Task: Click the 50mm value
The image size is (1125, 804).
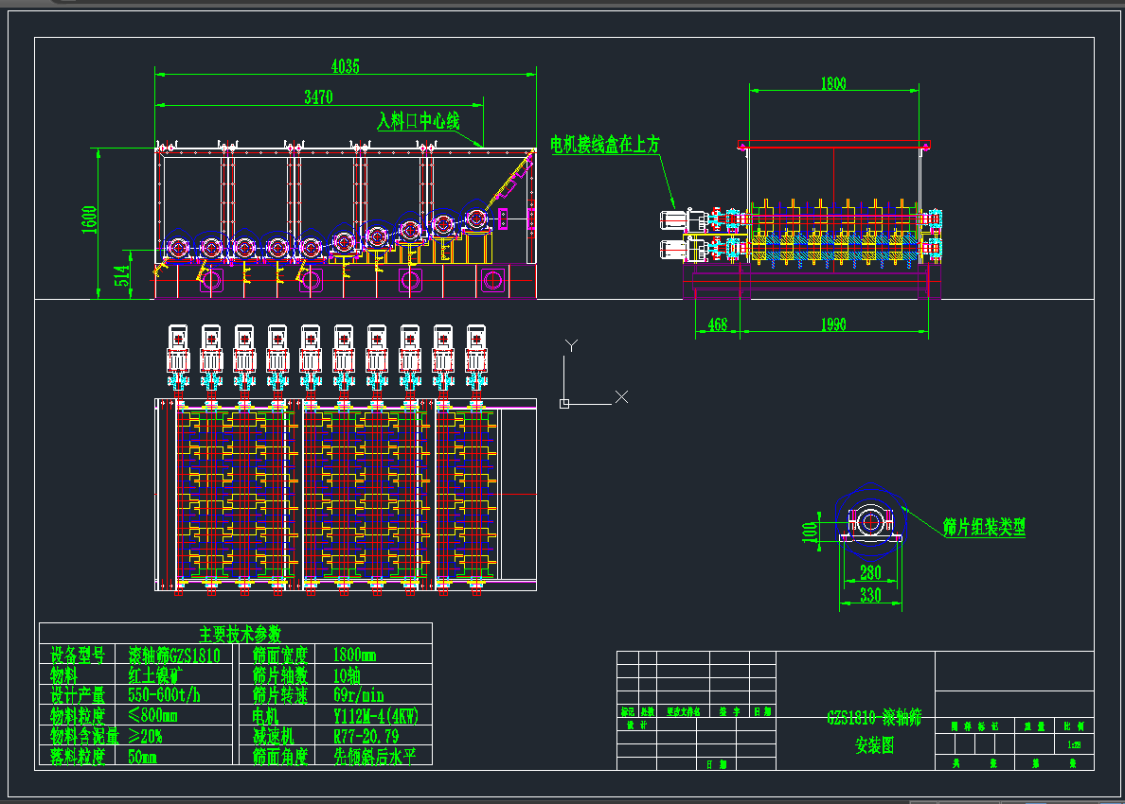Action: [142, 757]
